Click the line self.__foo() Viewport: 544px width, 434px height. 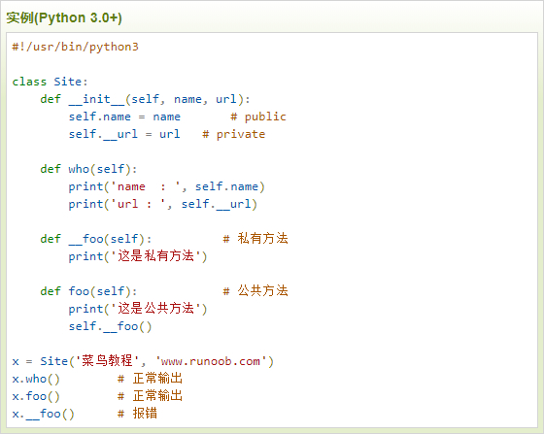click(x=111, y=326)
